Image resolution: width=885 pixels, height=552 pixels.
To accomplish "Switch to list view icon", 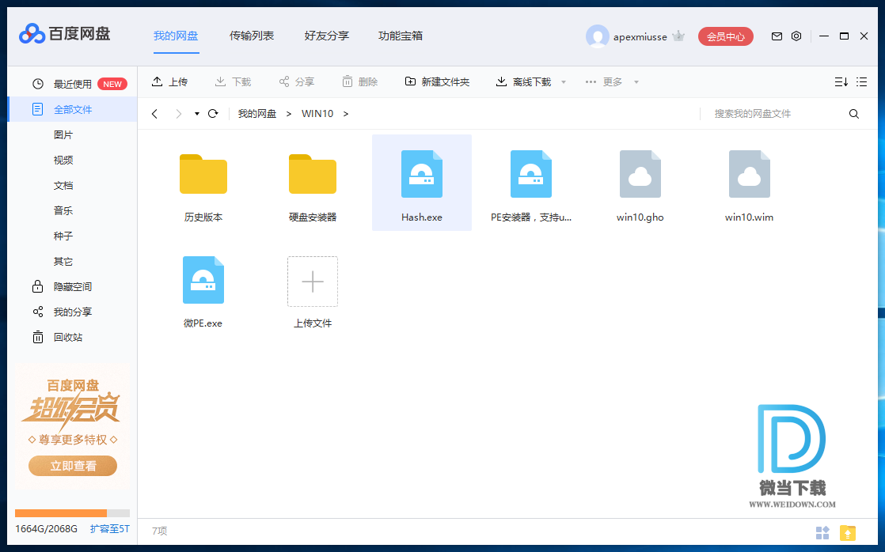I will point(861,81).
